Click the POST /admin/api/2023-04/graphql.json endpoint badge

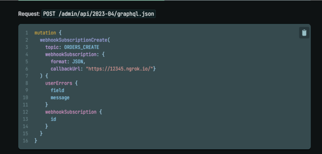[98, 14]
